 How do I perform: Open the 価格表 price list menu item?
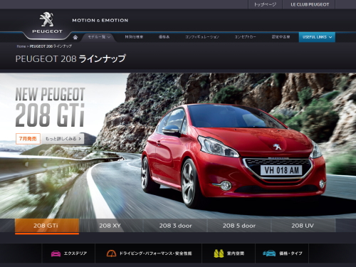point(164,37)
